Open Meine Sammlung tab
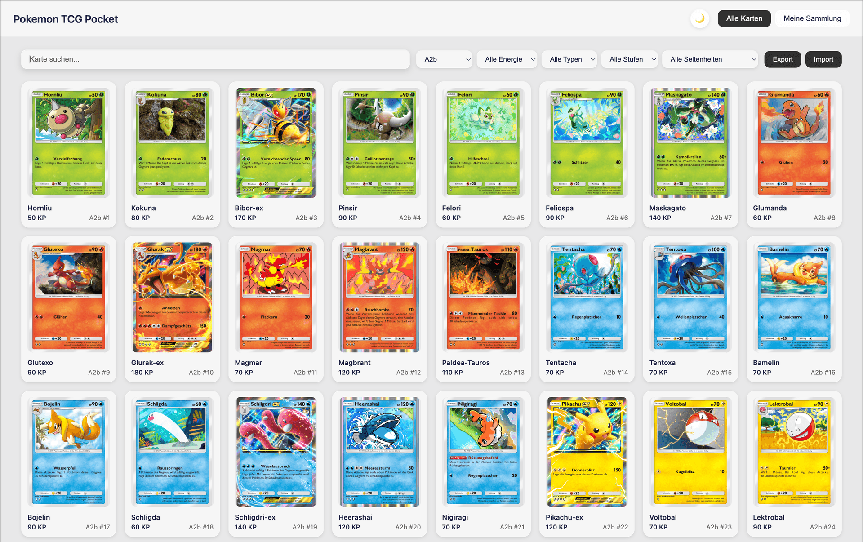 [x=812, y=18]
